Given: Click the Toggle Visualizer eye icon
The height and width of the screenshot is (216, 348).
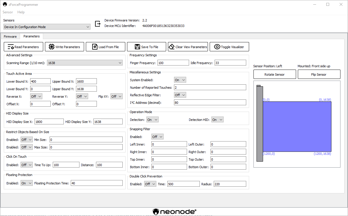Looking at the screenshot, I should pyautogui.click(x=217, y=47).
